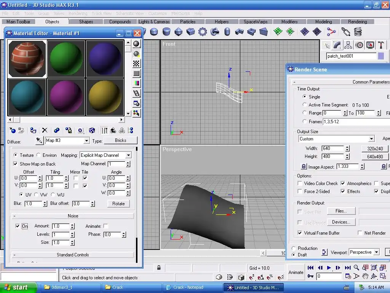Viewport: 390px width, 293px height.
Task: Switch to Lights & Cameras tab
Action: [x=154, y=22]
